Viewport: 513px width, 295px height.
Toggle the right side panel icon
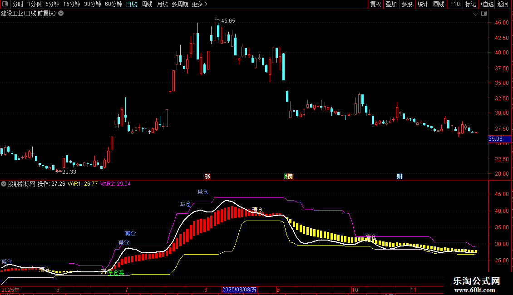[x=484, y=14]
